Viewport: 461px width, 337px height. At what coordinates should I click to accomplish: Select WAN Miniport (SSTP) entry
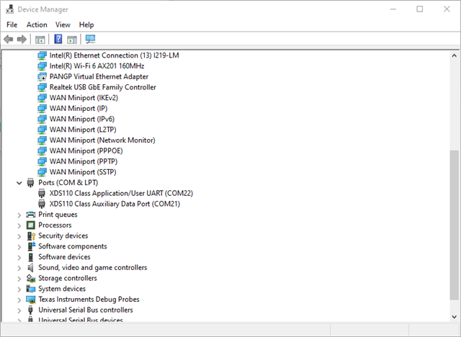[83, 172]
